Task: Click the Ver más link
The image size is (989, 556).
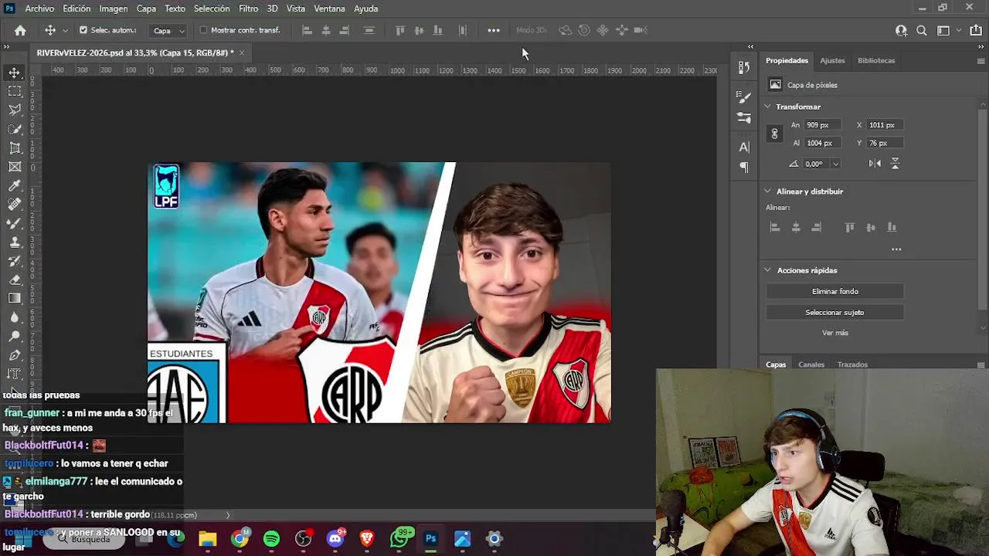Action: (x=834, y=333)
